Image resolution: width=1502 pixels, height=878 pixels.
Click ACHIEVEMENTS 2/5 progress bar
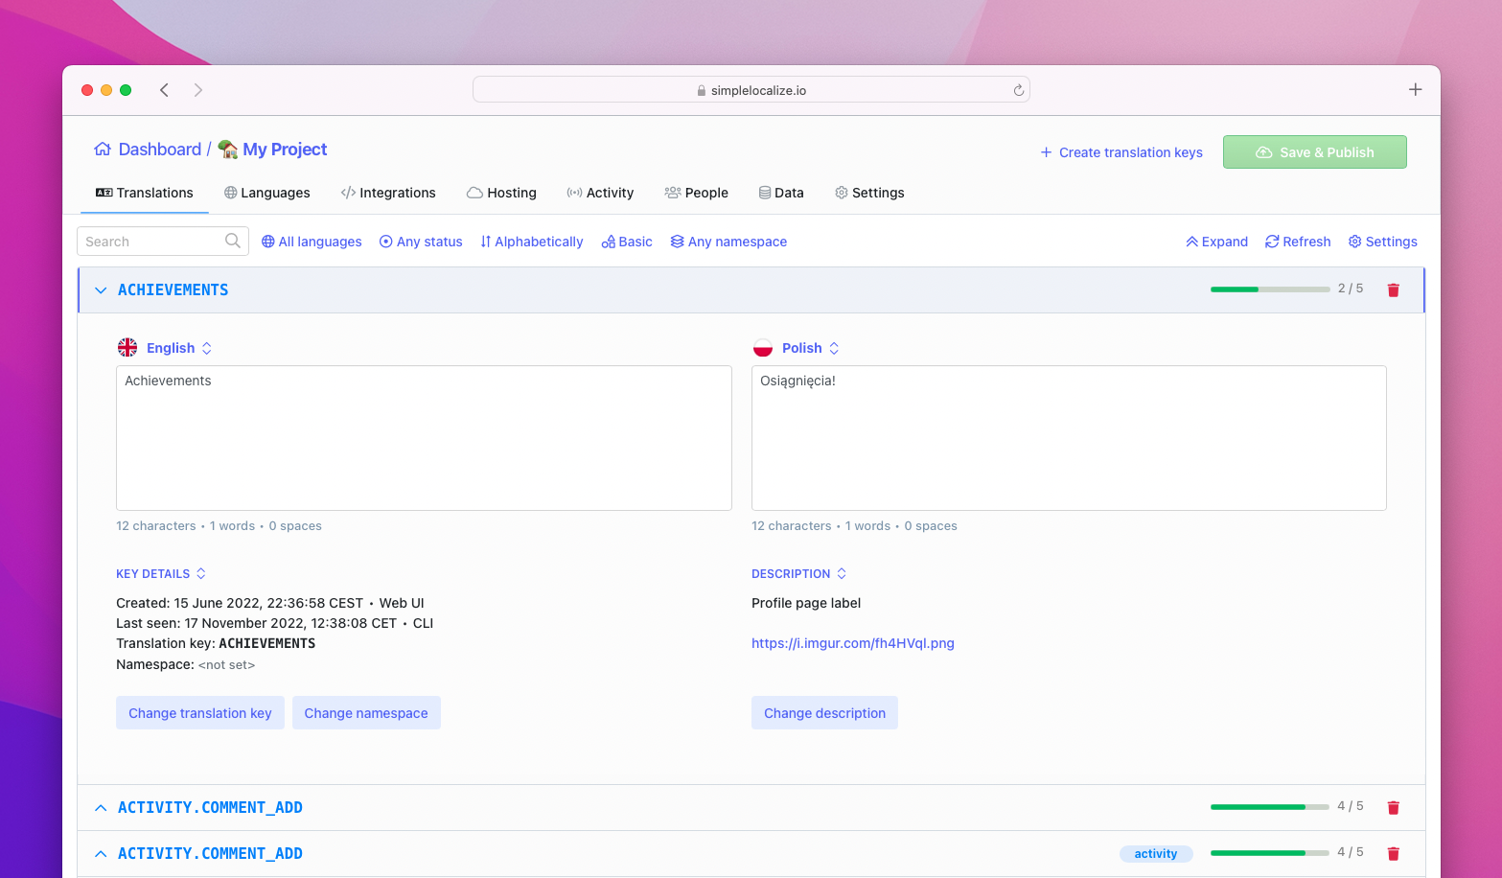[x=1270, y=289]
